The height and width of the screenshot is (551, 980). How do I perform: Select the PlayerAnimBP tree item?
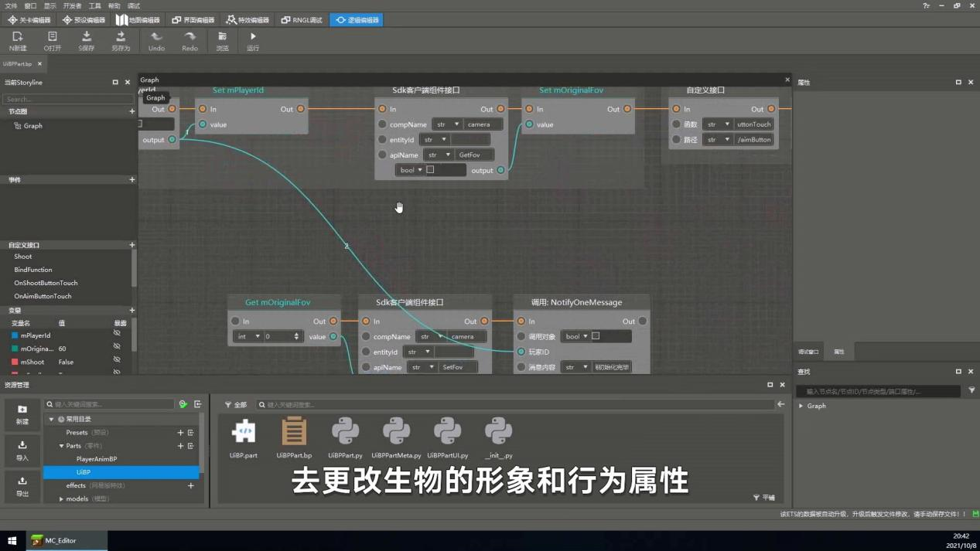coord(97,459)
